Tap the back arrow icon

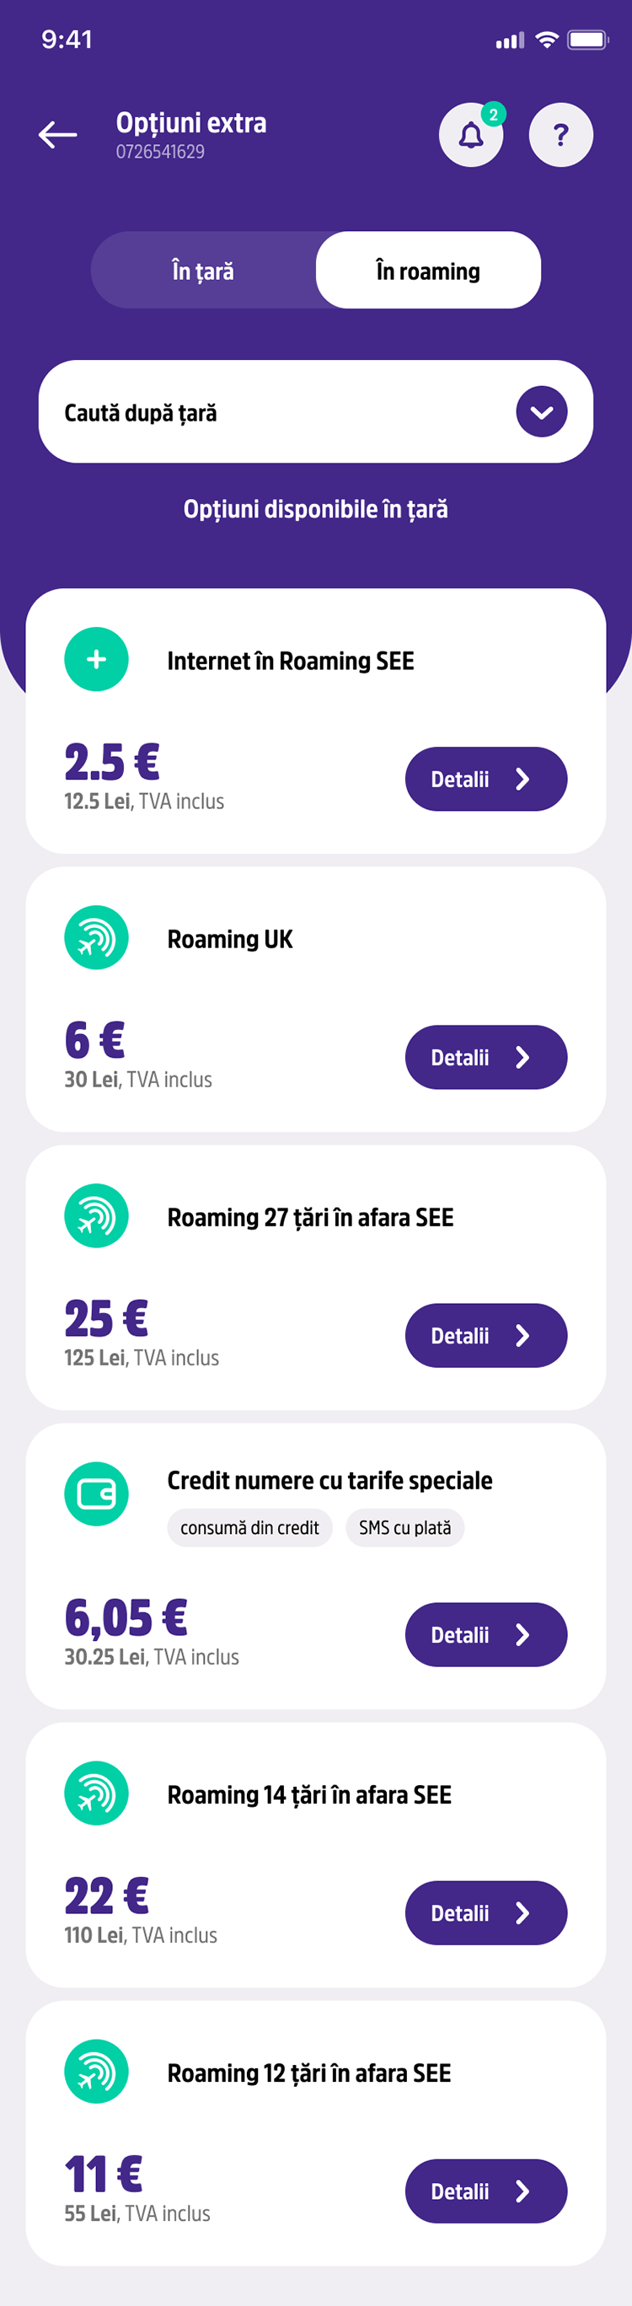pos(58,134)
